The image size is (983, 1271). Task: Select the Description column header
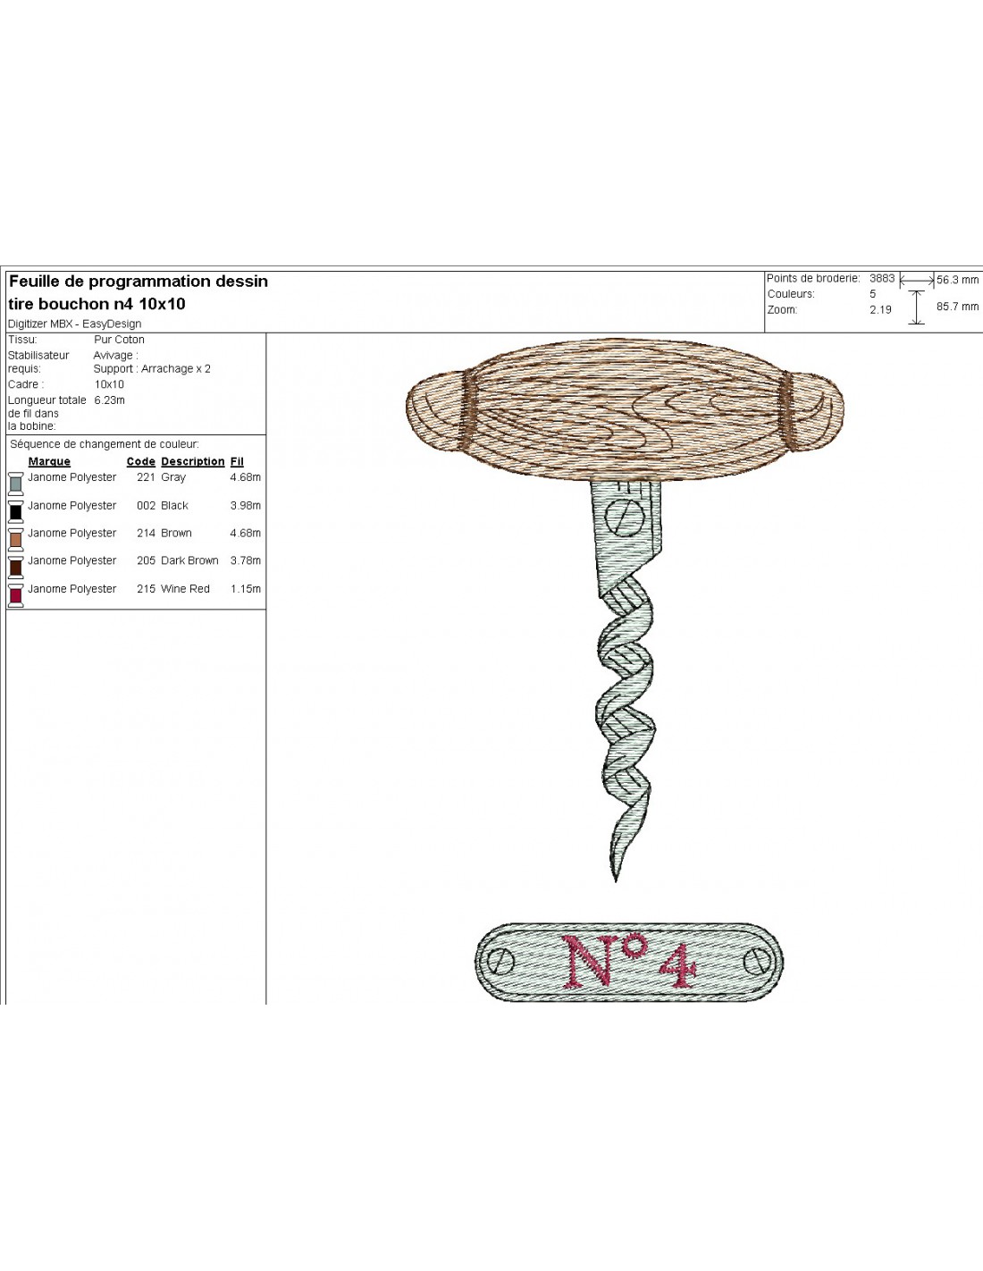pyautogui.click(x=192, y=462)
